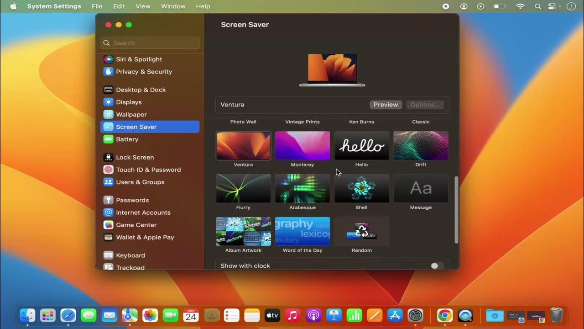Image resolution: width=584 pixels, height=329 pixels.
Task: Click the screen saver list scrollbar
Action: tap(456, 210)
